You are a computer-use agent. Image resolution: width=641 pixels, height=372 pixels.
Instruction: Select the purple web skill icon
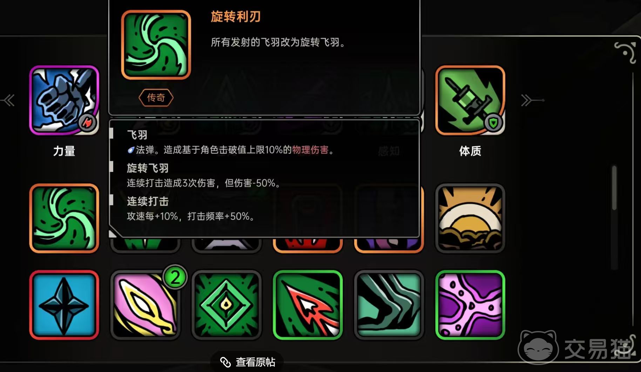coord(470,305)
